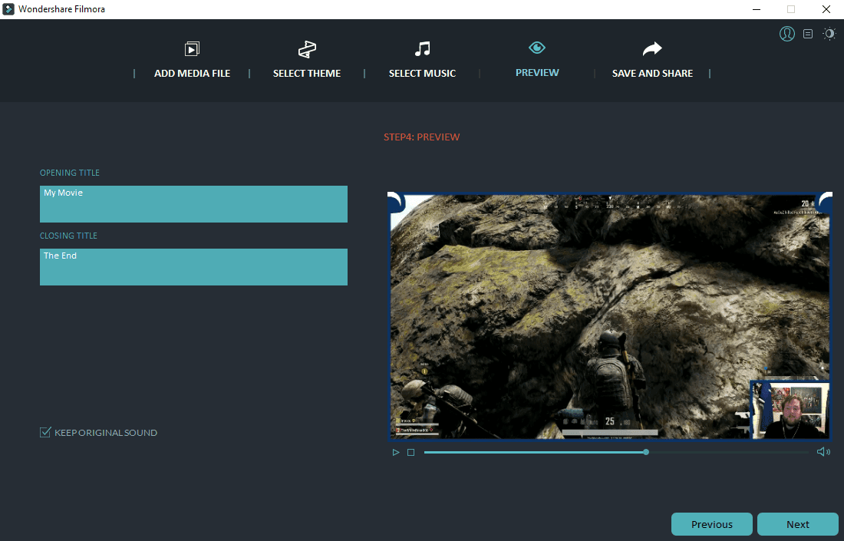Screen dimensions: 844x541
Task: Click the Closing Title text field
Action: pos(193,267)
